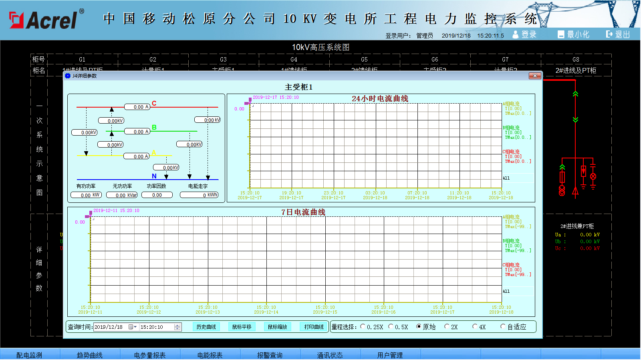Select the 4X range option
Viewport: 641px width, 360px height.
tap(475, 327)
